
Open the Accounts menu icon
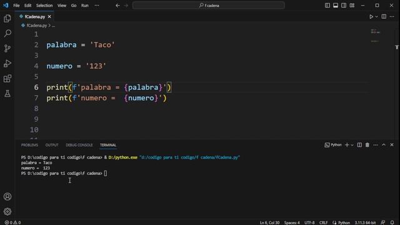(x=7, y=196)
